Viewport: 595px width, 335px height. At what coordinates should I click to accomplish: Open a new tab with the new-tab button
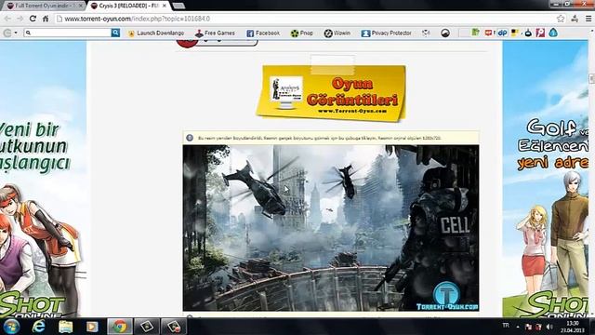click(x=178, y=6)
